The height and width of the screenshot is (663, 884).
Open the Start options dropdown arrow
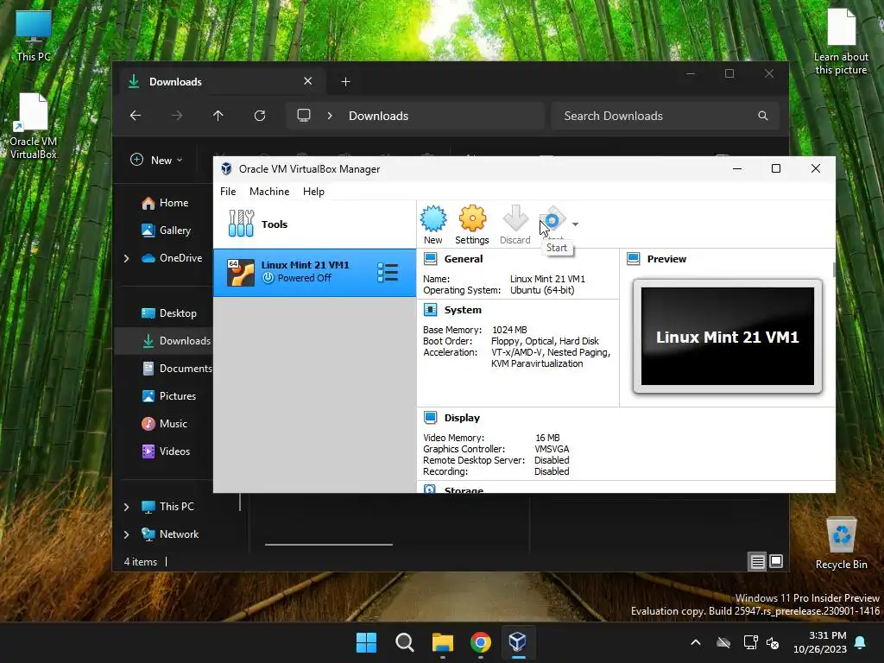coord(575,224)
